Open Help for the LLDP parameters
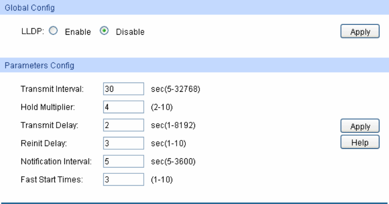The width and height of the screenshot is (389, 204). (x=360, y=141)
